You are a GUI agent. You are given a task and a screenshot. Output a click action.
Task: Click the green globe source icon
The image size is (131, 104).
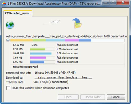click(10, 25)
